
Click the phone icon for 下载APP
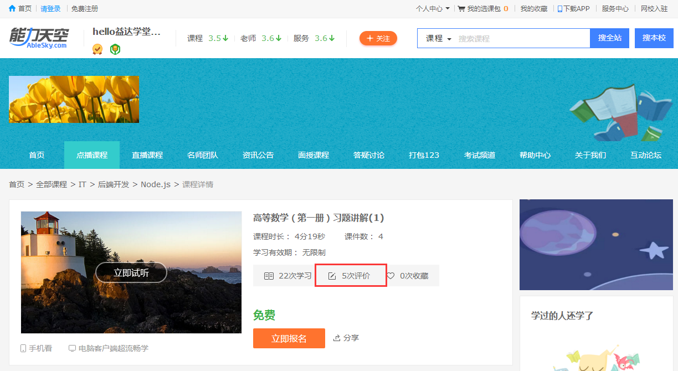[560, 9]
